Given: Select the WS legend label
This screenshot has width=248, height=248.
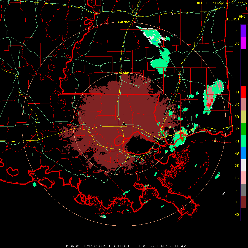Looking at the screenshot, I should 236,153.
